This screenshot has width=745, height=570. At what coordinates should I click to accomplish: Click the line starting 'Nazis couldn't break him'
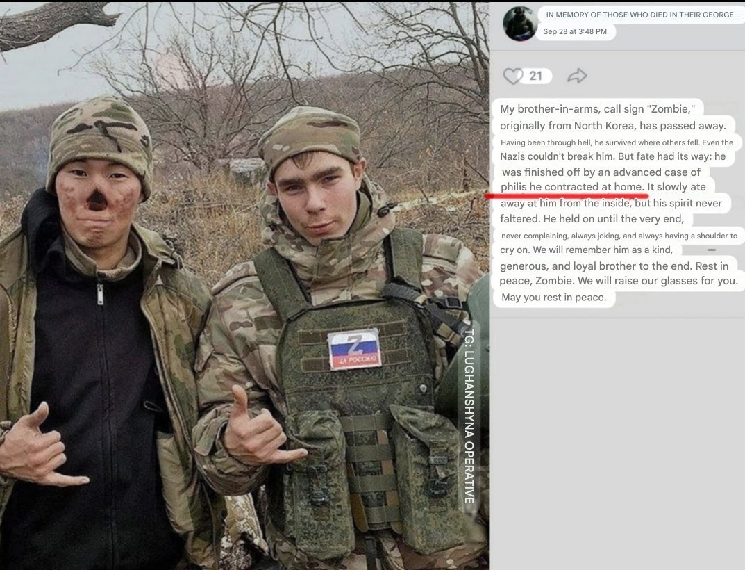(x=612, y=156)
